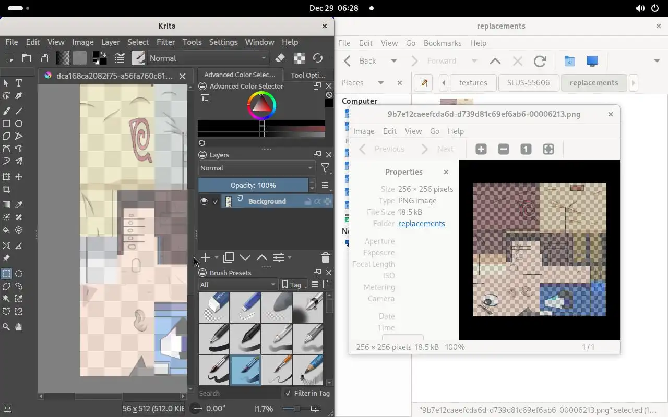The height and width of the screenshot is (417, 668).
Task: Move layer down with arrow
Action: click(x=245, y=257)
